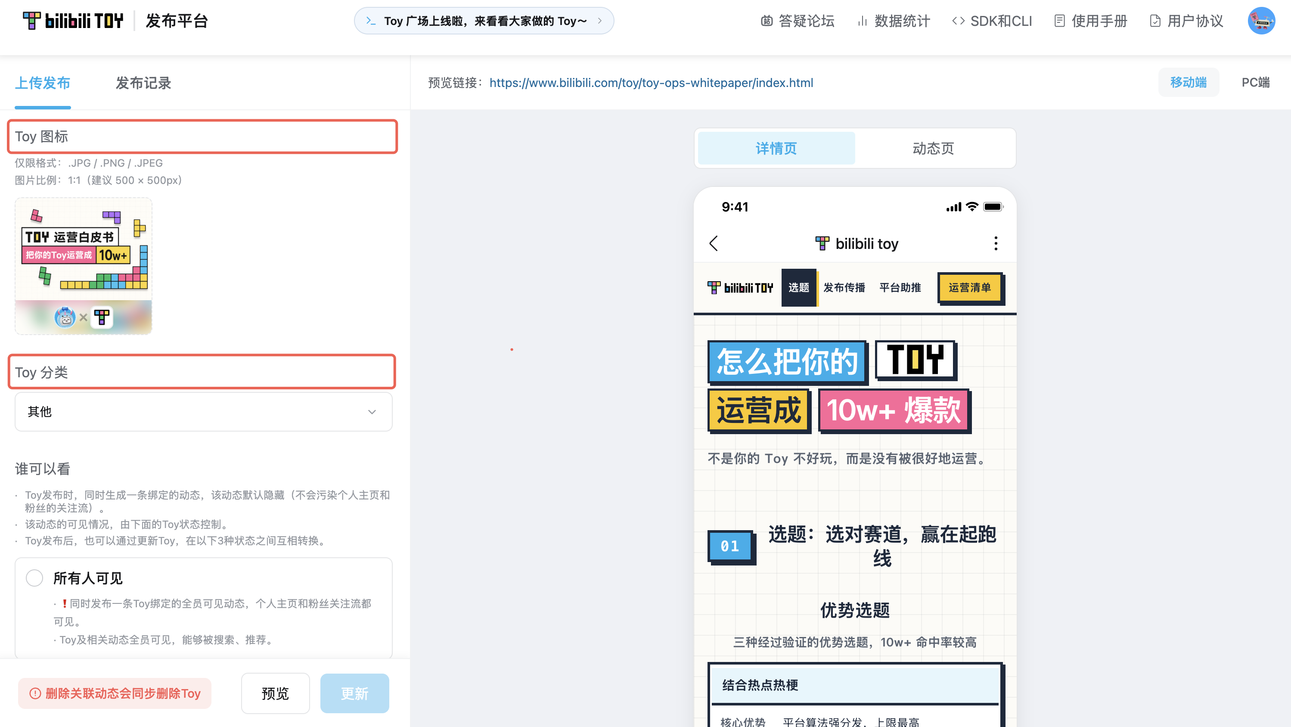Select PC端 preview mode

click(1255, 82)
